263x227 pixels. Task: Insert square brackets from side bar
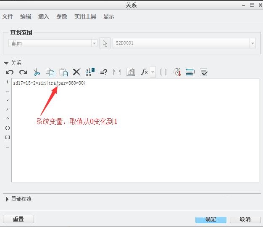pos(8,137)
